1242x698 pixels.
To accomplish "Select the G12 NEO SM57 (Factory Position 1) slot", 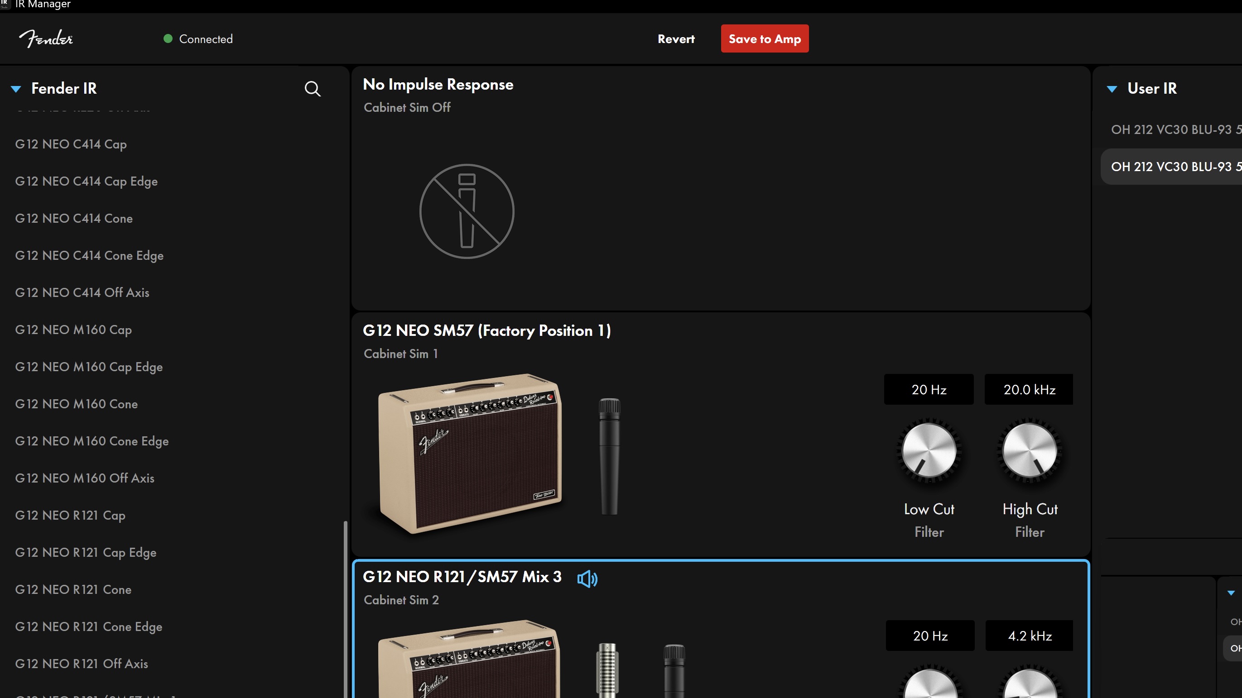I will coord(721,435).
